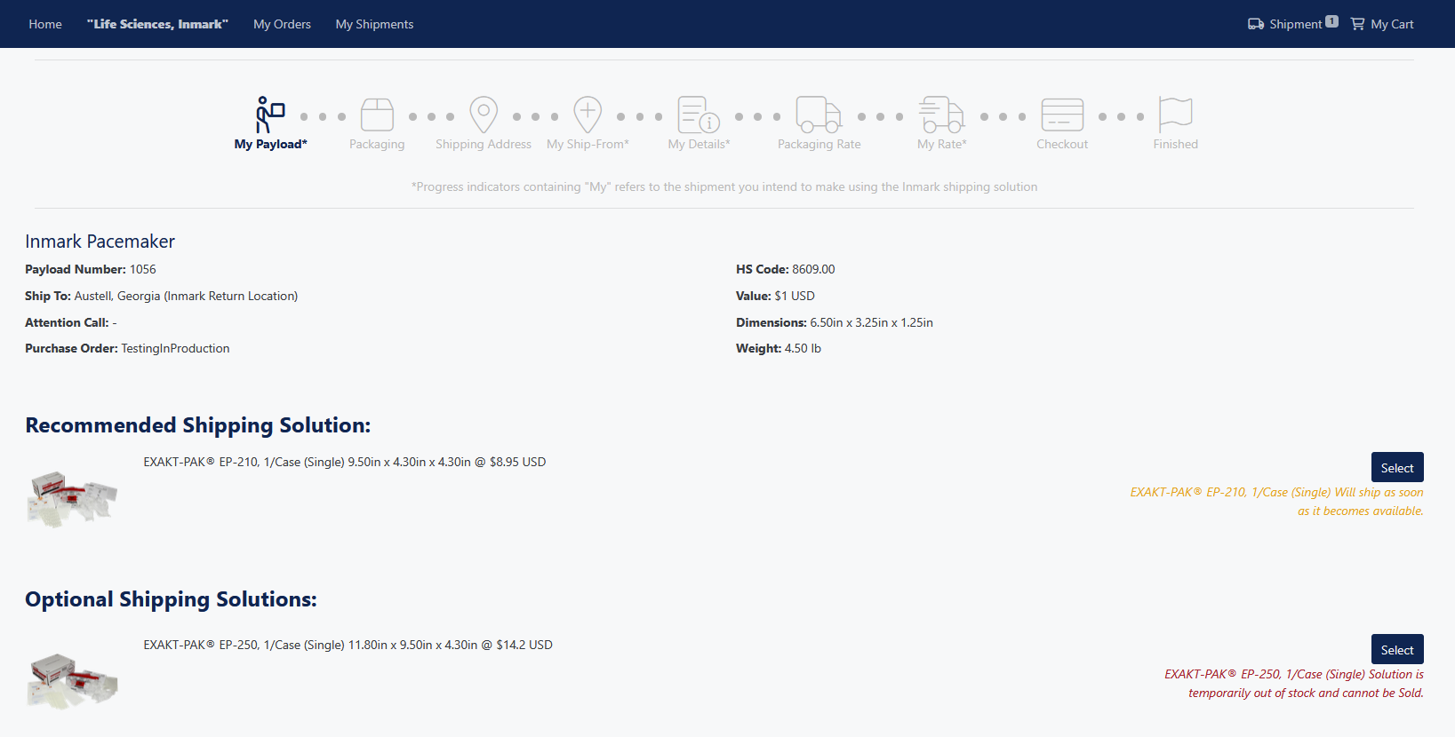Click the My Details document icon
The width and height of the screenshot is (1455, 737).
[699, 115]
